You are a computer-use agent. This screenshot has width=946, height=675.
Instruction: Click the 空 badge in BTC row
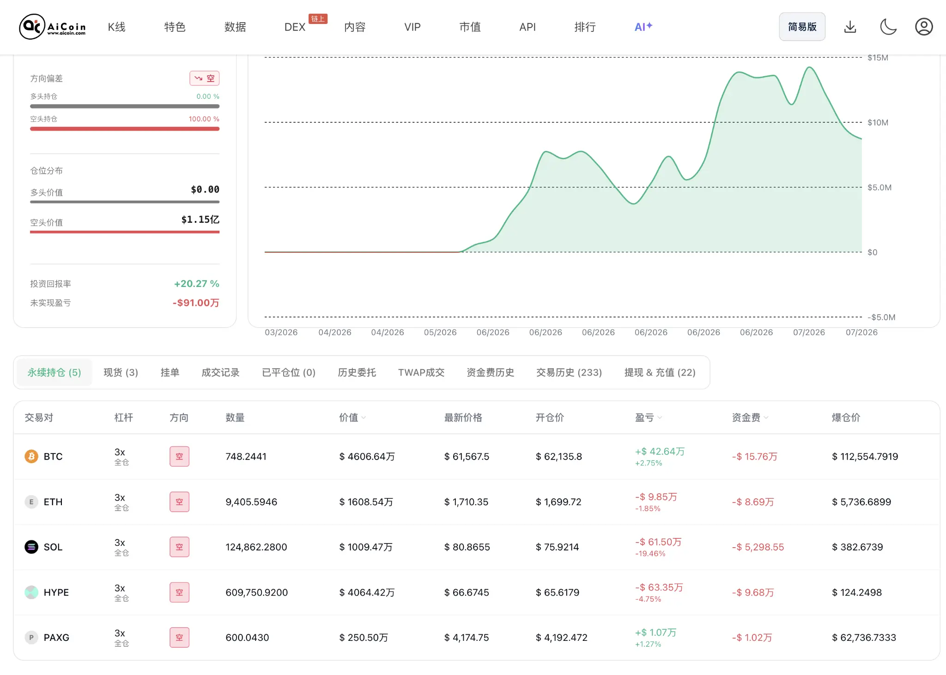point(179,456)
